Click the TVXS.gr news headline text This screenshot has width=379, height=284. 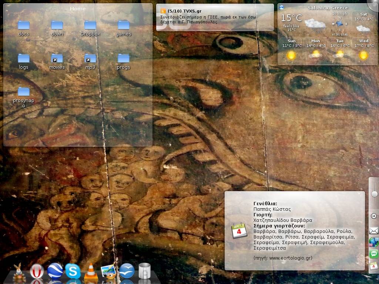pyautogui.click(x=208, y=19)
